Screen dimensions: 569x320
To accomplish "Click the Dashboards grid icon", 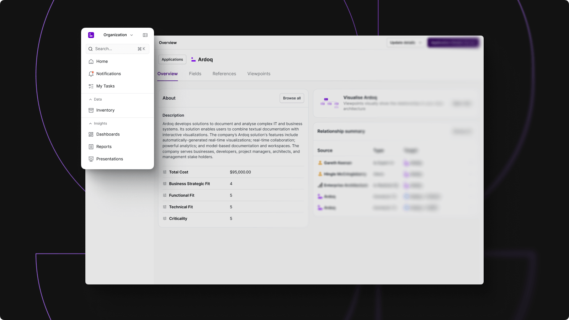I will 91,134.
